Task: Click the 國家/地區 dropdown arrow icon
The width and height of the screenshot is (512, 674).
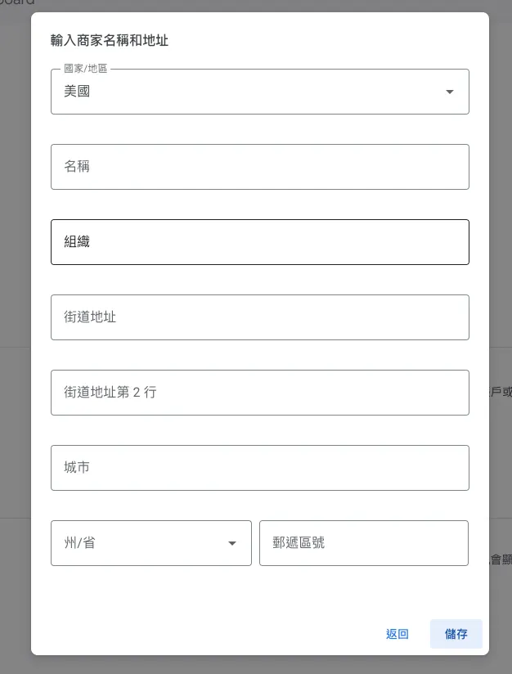Action: (x=449, y=92)
